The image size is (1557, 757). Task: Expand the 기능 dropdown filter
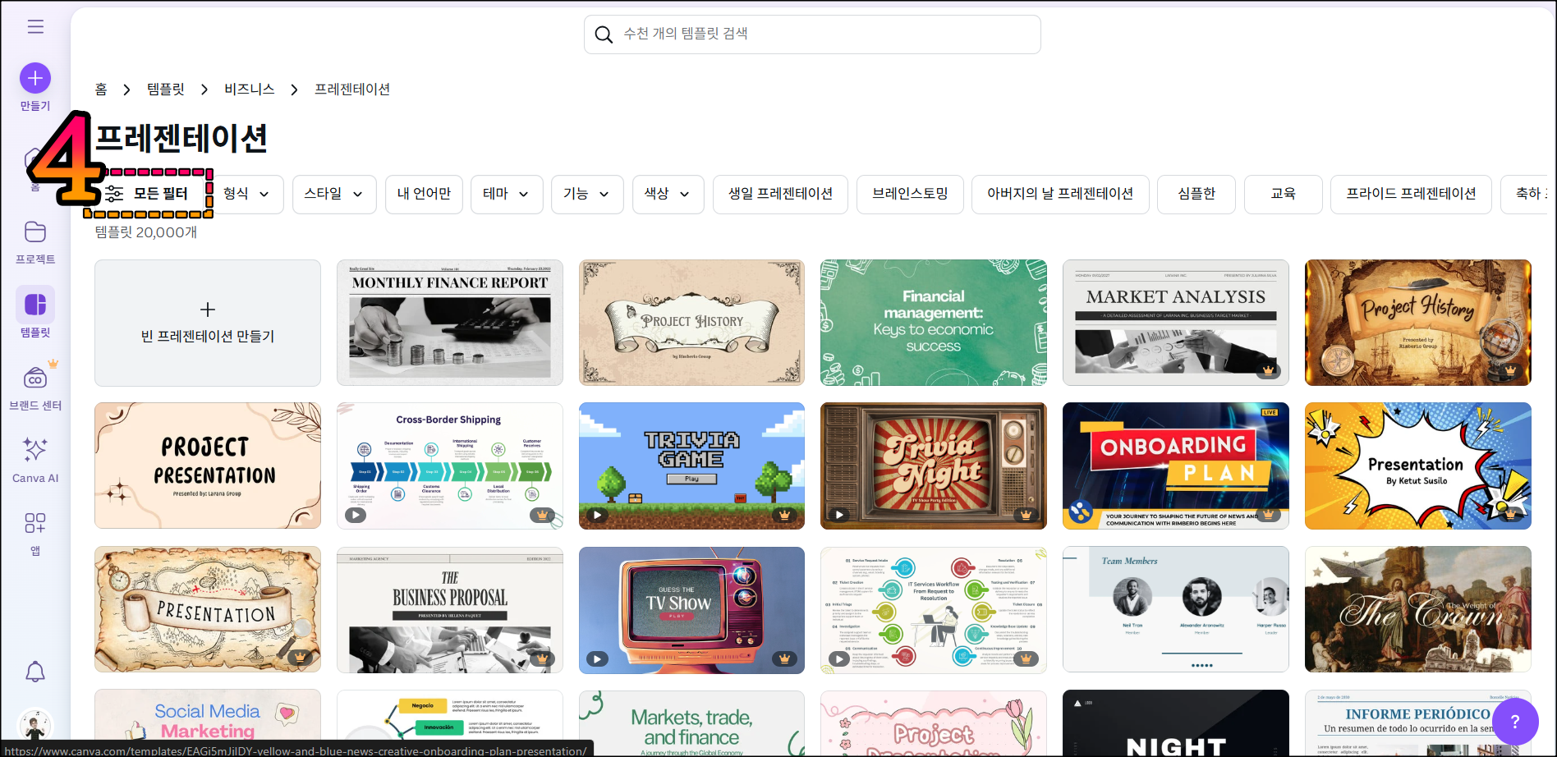pyautogui.click(x=587, y=195)
